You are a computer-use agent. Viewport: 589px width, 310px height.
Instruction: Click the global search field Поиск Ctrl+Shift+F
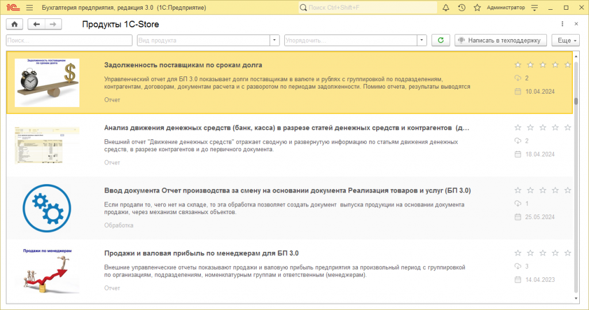pos(368,7)
